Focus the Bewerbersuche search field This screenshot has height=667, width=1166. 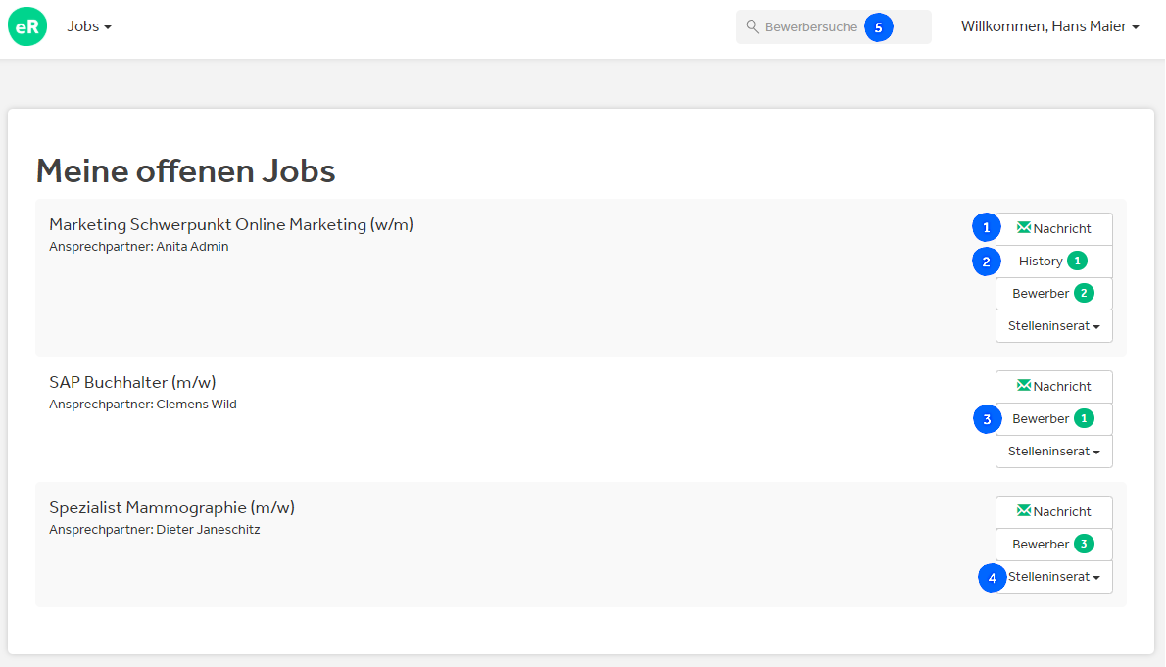tap(811, 27)
